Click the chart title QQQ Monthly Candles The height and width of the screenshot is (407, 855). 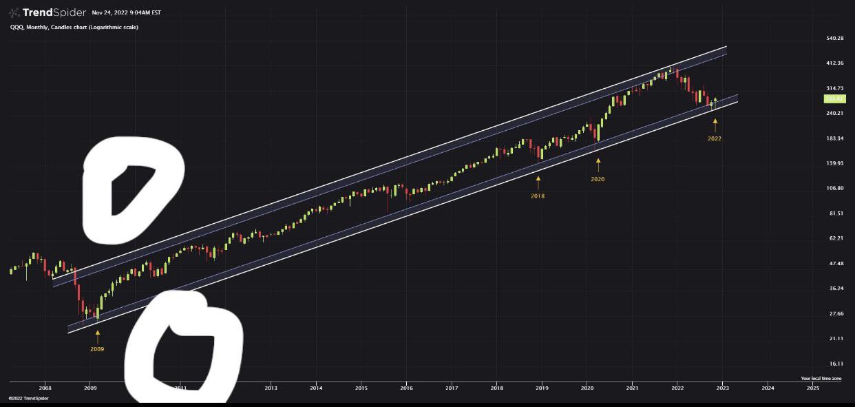[x=74, y=28]
